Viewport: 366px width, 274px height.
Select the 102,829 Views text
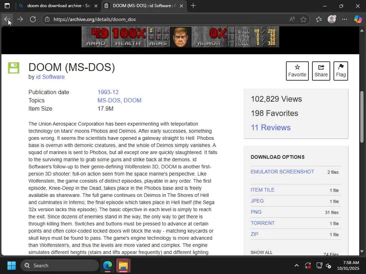pyautogui.click(x=276, y=99)
